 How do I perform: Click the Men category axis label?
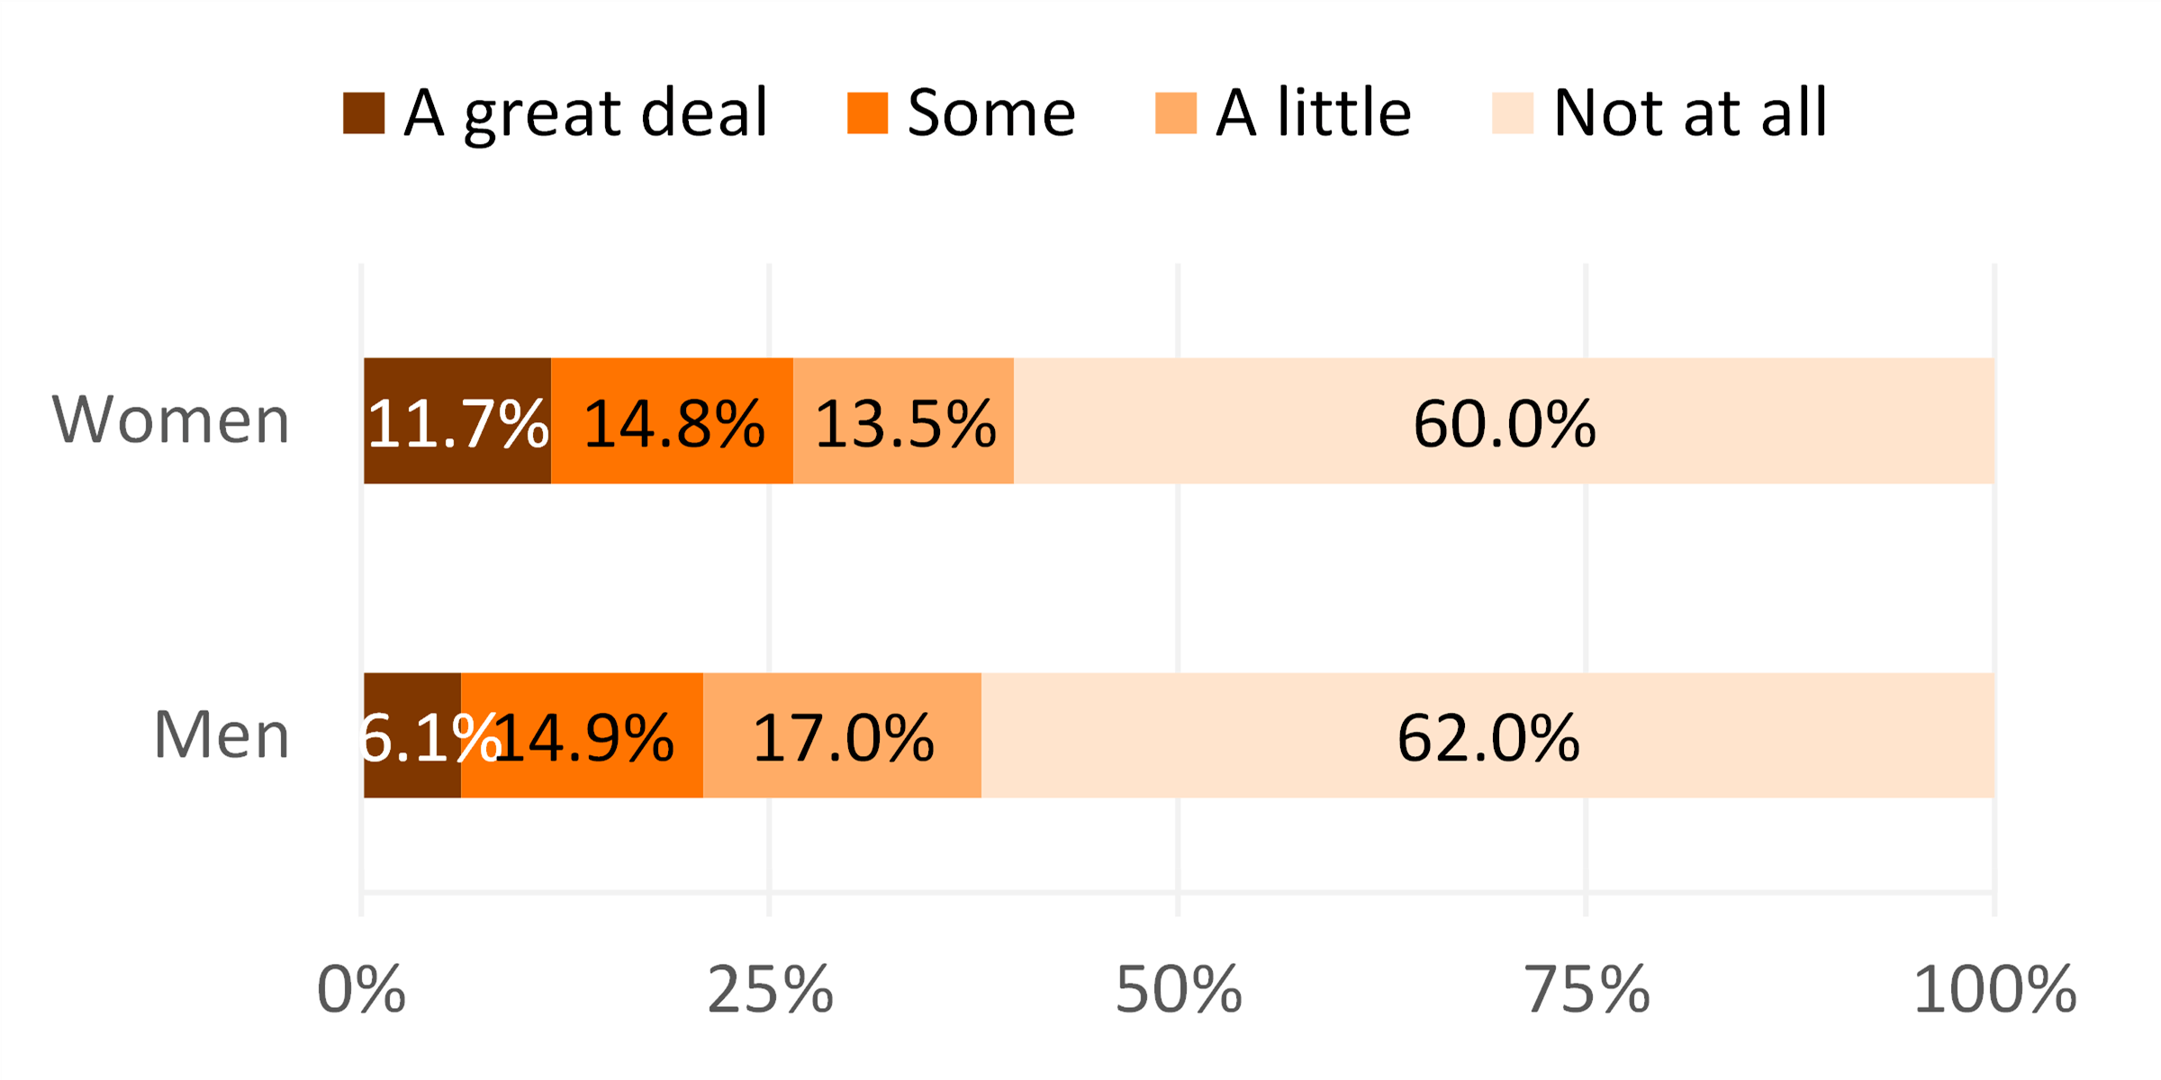(222, 735)
